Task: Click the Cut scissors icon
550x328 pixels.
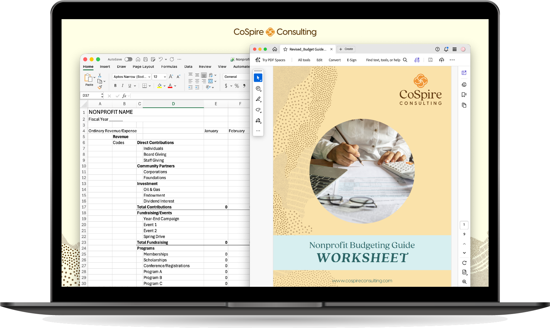Action: click(100, 75)
